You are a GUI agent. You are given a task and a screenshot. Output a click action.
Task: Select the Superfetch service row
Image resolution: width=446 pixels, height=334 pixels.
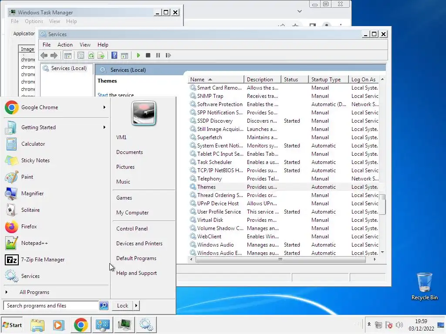click(x=284, y=137)
